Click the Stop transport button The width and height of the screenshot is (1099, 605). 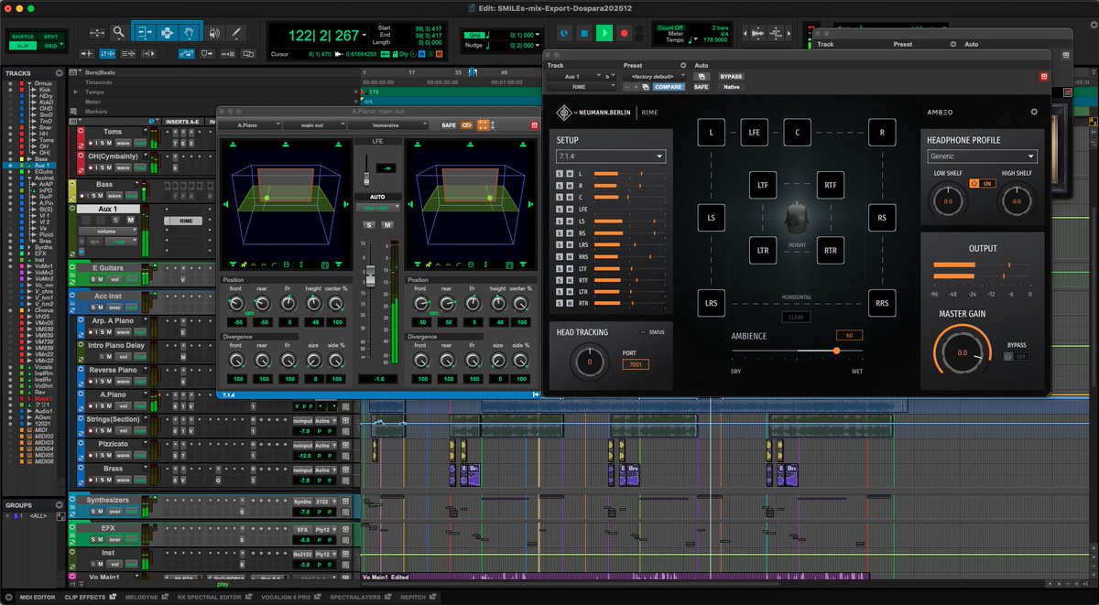pos(584,33)
